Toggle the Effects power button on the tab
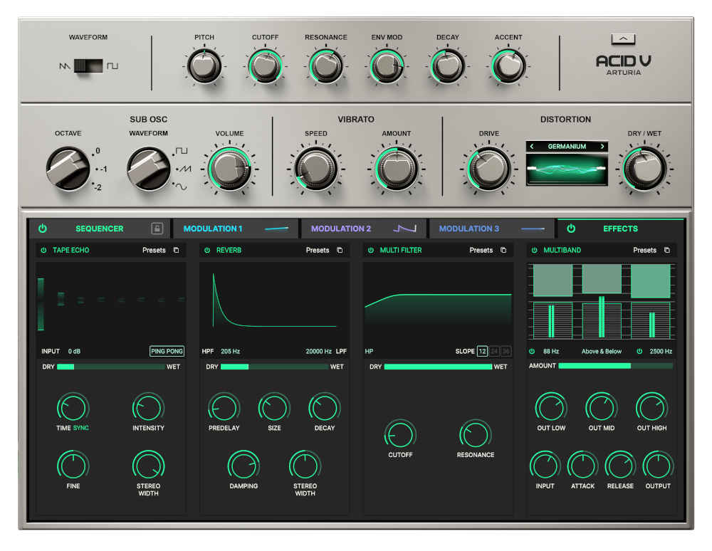Screen dimensions: 712x551 pos(570,229)
